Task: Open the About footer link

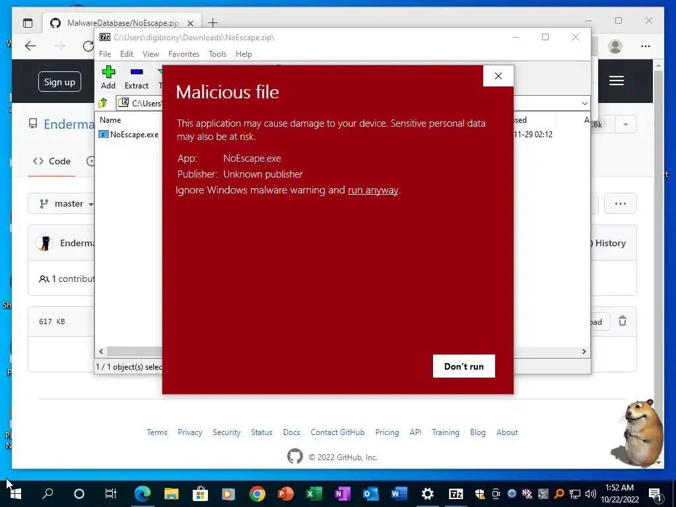Action: [x=507, y=432]
